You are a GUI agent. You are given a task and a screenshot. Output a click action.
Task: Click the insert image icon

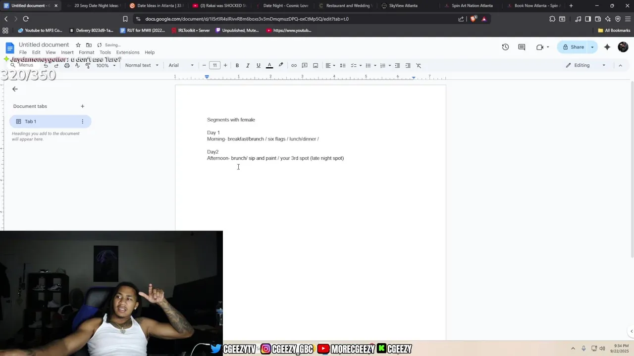(316, 65)
